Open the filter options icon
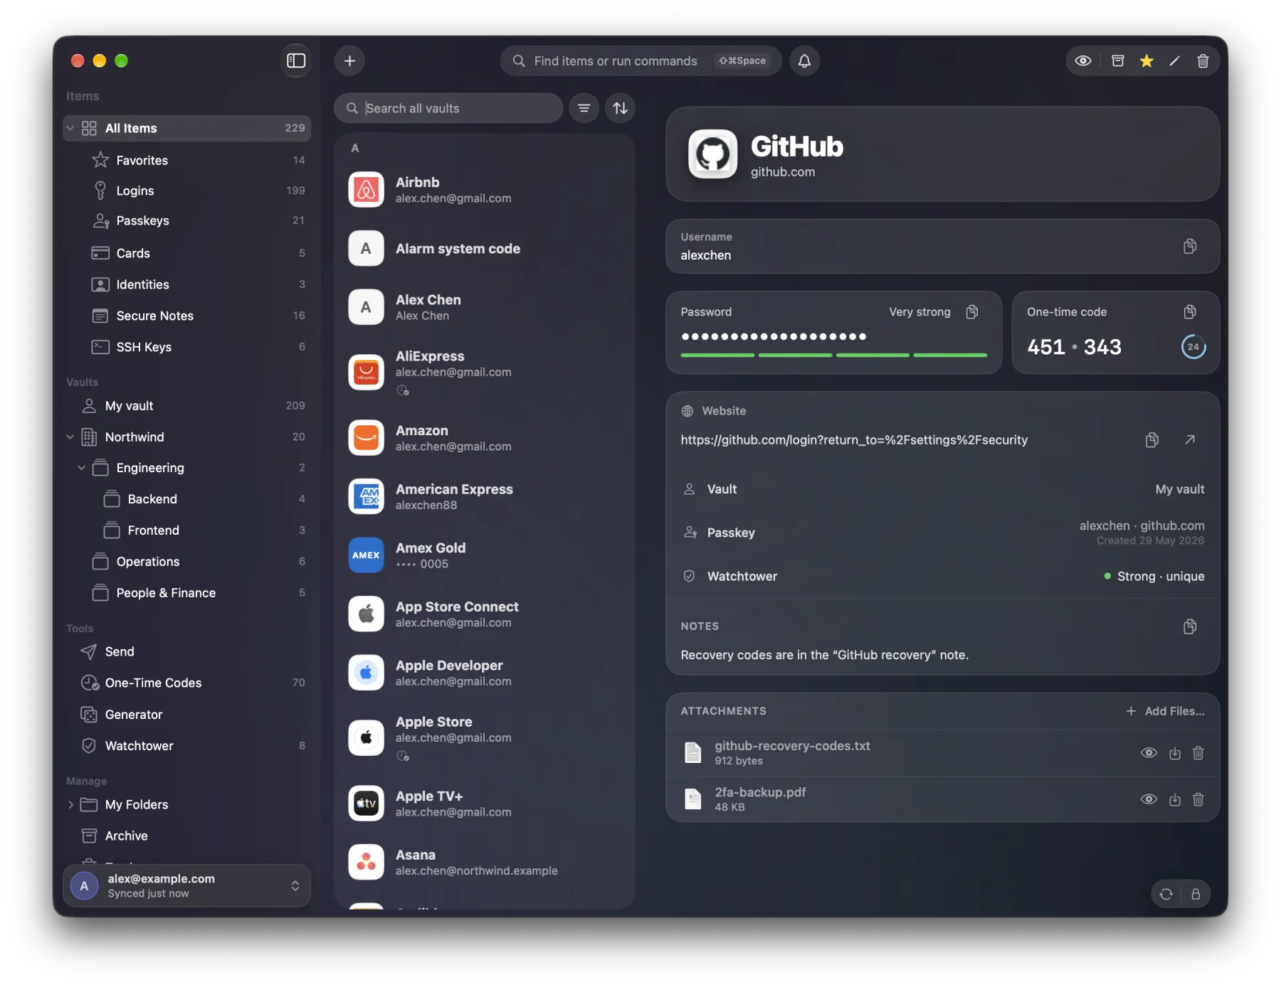 point(584,108)
